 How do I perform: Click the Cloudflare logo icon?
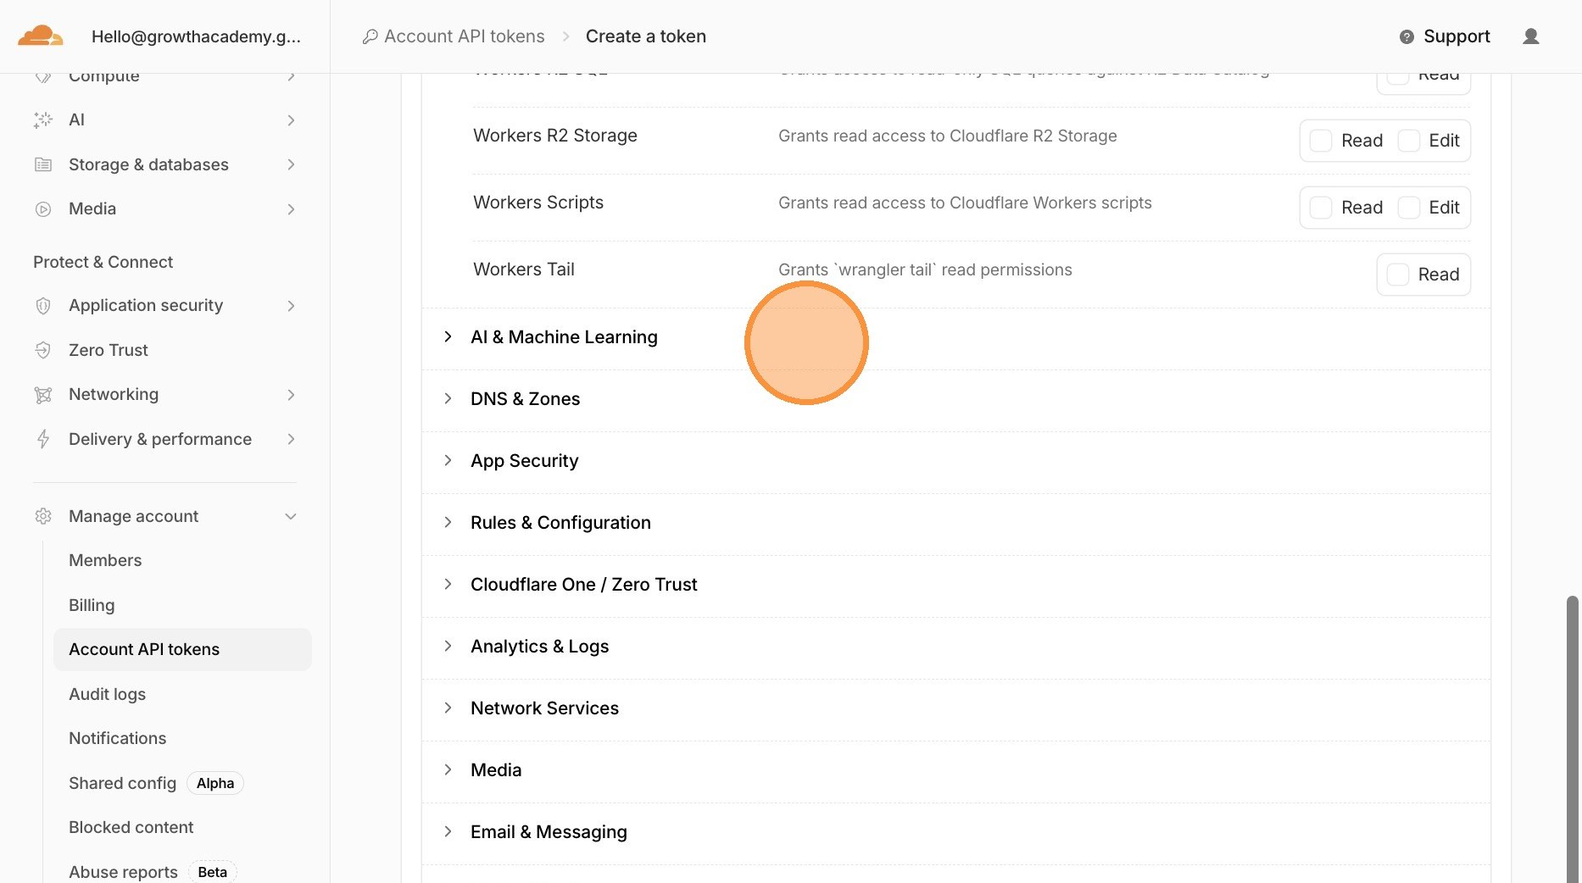(41, 36)
